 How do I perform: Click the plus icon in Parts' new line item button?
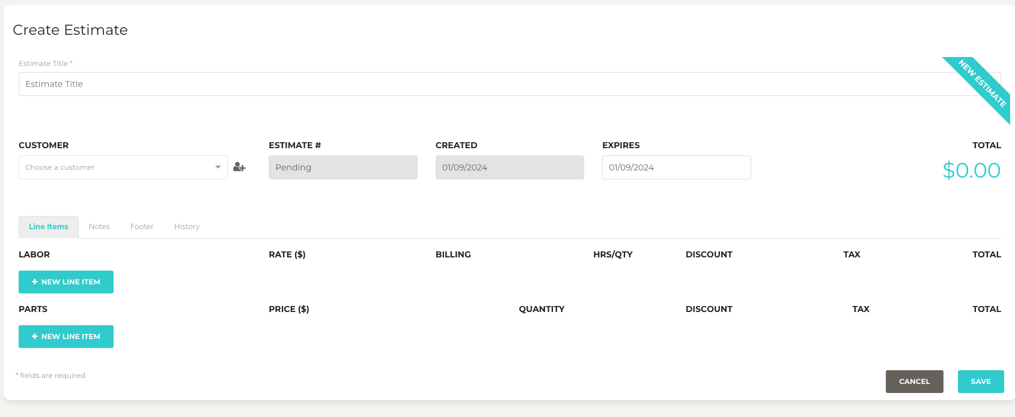tap(35, 337)
